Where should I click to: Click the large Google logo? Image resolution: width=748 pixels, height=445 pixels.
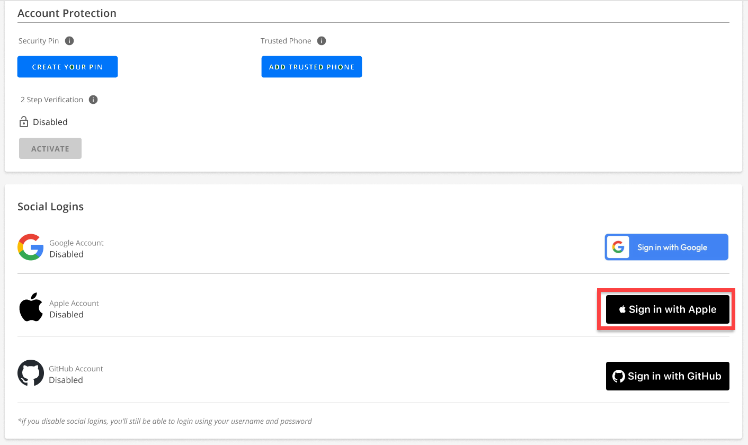click(30, 247)
